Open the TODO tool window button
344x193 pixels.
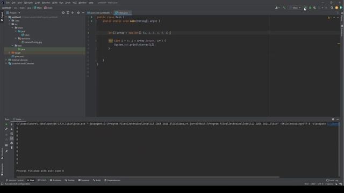tap(42, 180)
